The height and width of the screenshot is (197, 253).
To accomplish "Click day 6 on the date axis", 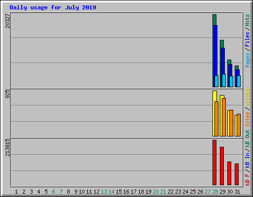I will (x=53, y=192).
